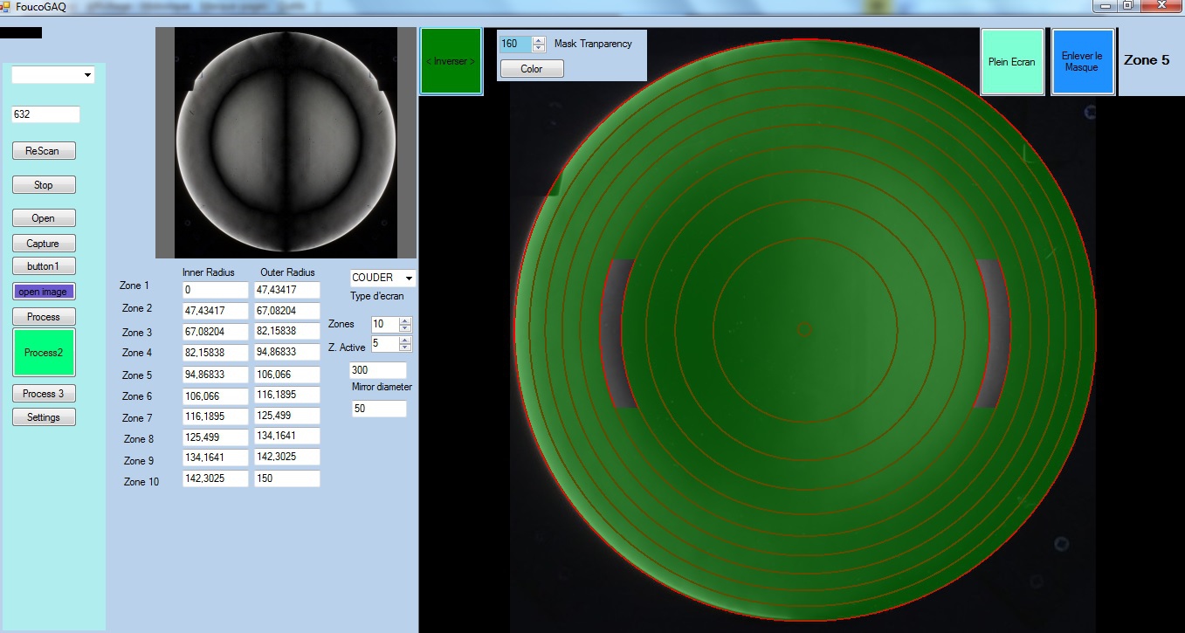This screenshot has width=1185, height=633.
Task: Raise mask transparency with the up arrow
Action: point(539,40)
